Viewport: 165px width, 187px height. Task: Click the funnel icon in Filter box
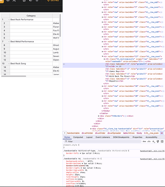tap(66, 141)
